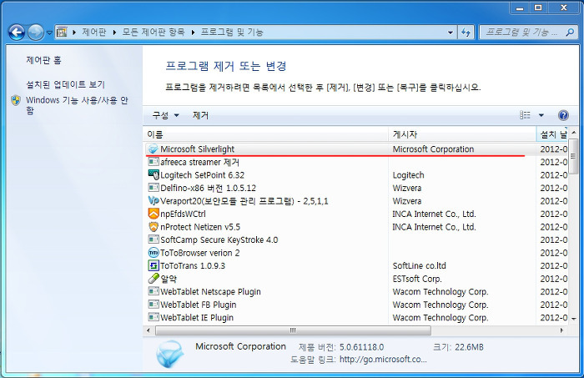This screenshot has height=378, width=584.
Task: Click the horizontal scrollbar thumb
Action: [x=293, y=330]
